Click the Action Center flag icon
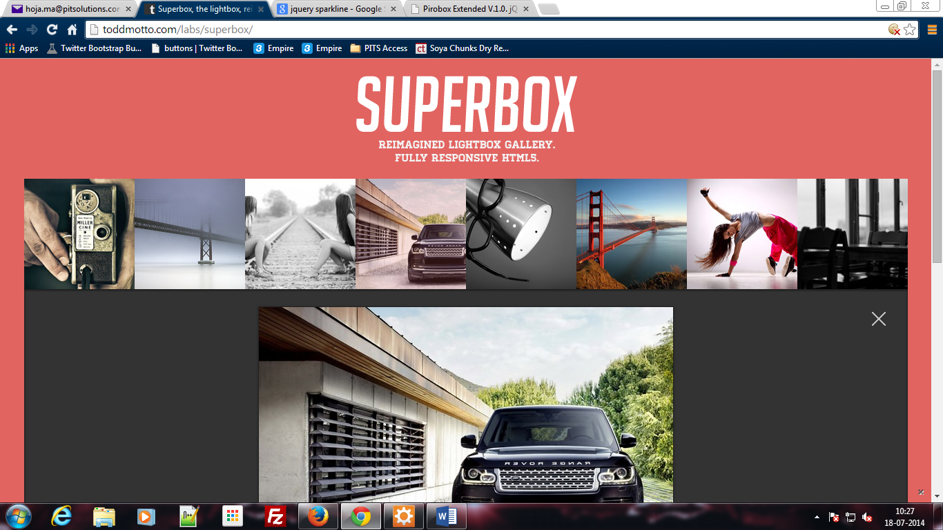Viewport: 943px width, 530px height. (834, 517)
